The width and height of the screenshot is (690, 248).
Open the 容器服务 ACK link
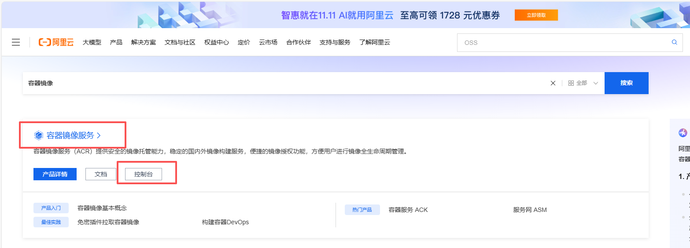click(408, 210)
